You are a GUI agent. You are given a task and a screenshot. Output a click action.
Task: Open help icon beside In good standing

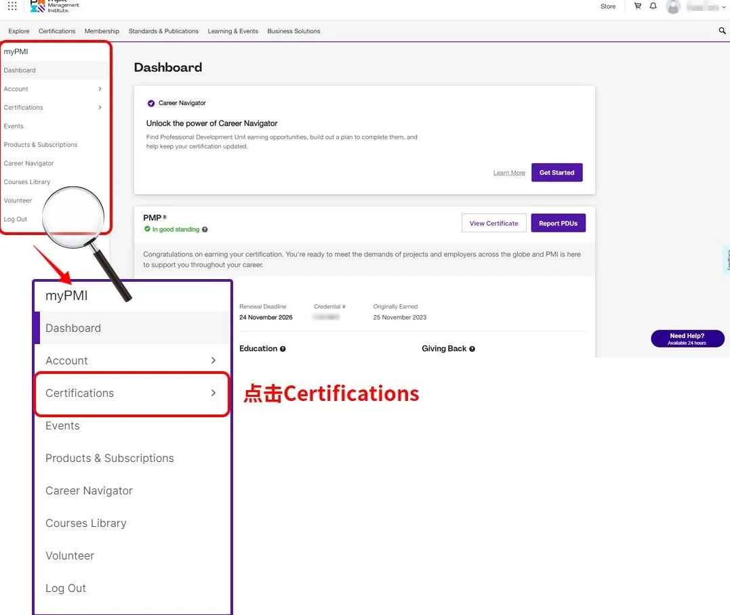tap(205, 230)
